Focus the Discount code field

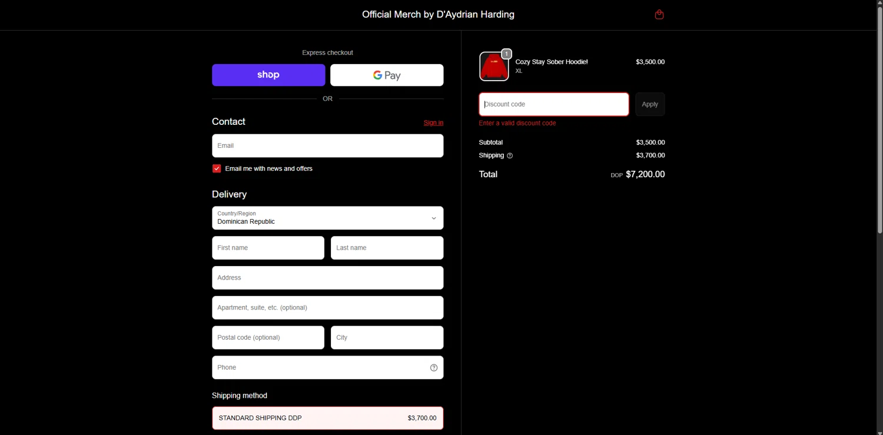coord(554,104)
